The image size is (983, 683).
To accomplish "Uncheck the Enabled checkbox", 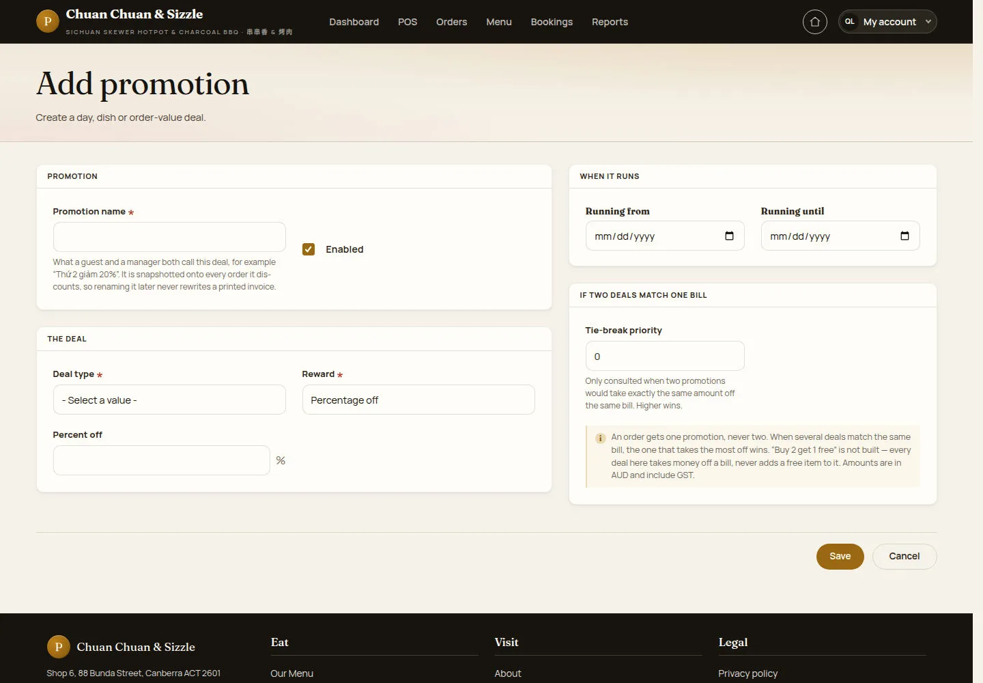I will [x=309, y=249].
